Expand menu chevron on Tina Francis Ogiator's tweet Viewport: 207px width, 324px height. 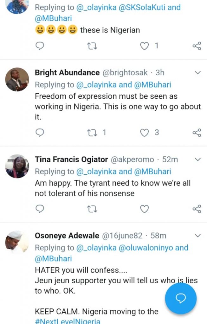point(197,159)
